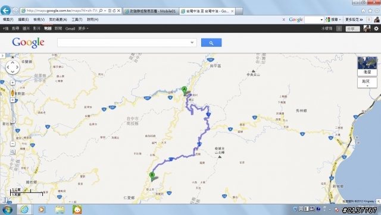Image resolution: width=381 pixels, height=215 pixels.
Task: Open favorites star icon
Action: (x=370, y=11)
